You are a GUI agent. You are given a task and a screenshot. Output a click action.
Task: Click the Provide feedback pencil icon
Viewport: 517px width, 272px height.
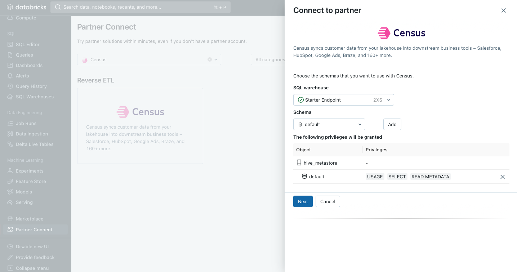point(10,257)
